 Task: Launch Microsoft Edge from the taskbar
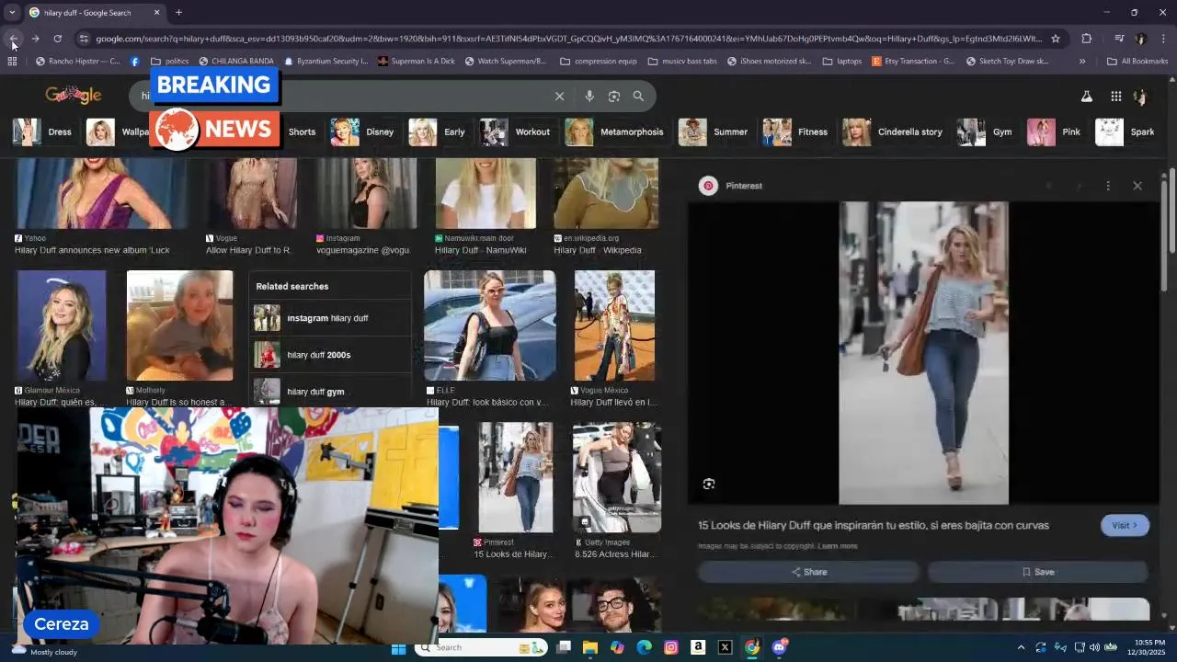[x=644, y=648]
